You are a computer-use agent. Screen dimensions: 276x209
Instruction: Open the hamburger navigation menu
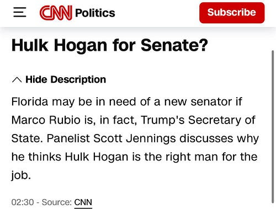pos(20,12)
